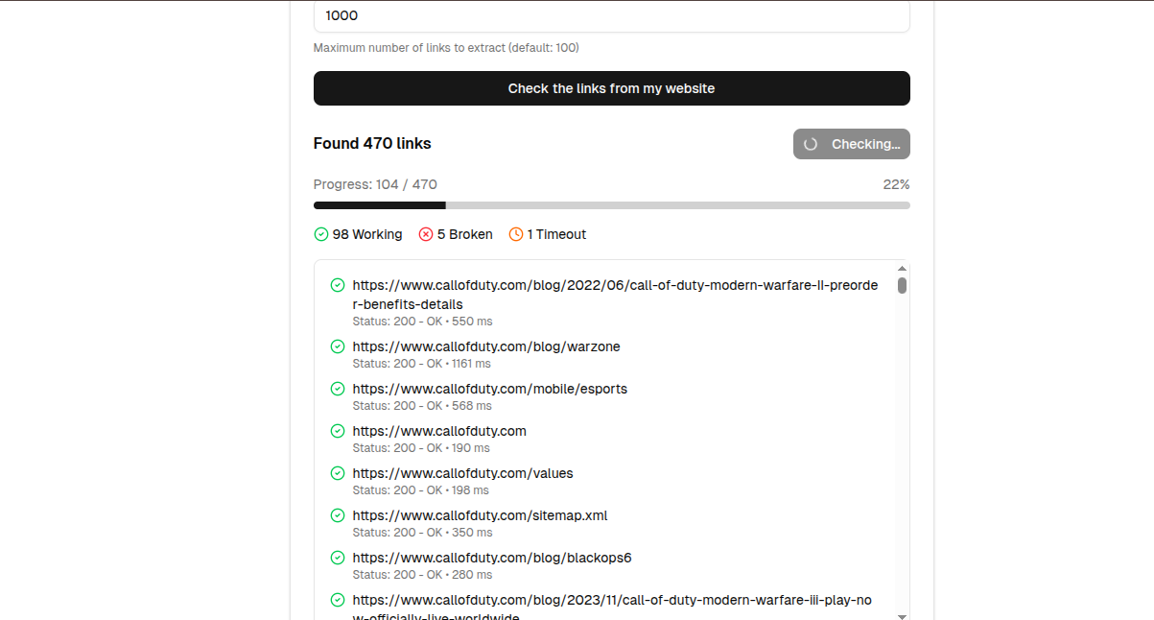1154x620 pixels.
Task: Click the scrollbar of the results list
Action: [x=901, y=288]
